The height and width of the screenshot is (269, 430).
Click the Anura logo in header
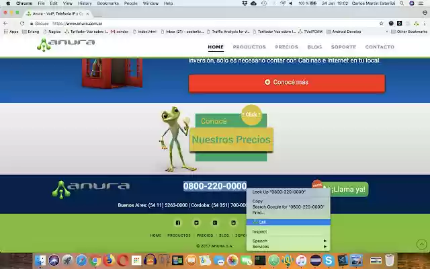(x=66, y=44)
